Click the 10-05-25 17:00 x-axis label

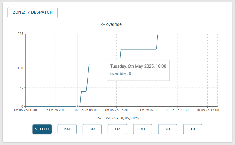coord(208,110)
